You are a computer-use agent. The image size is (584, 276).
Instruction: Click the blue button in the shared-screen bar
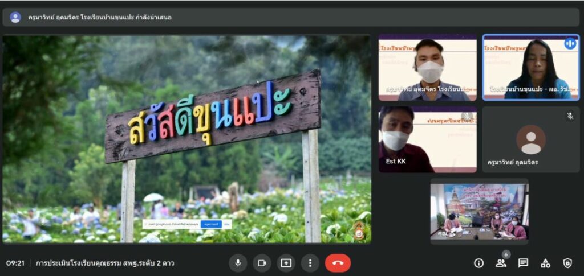pyautogui.click(x=211, y=224)
